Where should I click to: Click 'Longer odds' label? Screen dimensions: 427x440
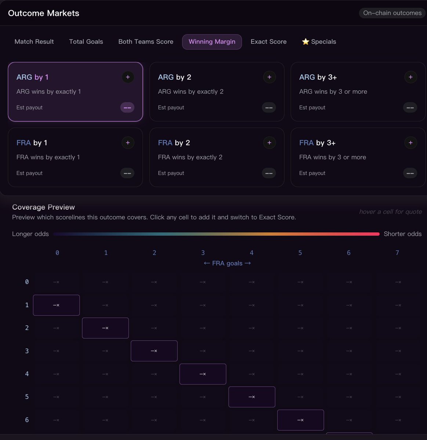pyautogui.click(x=30, y=234)
